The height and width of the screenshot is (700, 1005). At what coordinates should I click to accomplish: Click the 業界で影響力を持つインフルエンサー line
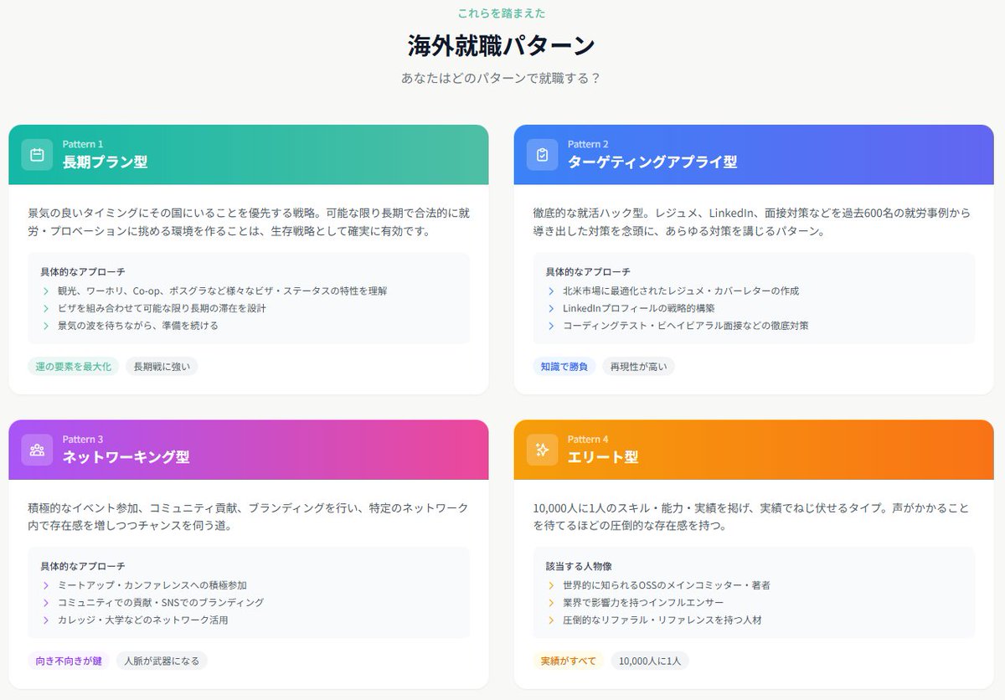pos(643,603)
